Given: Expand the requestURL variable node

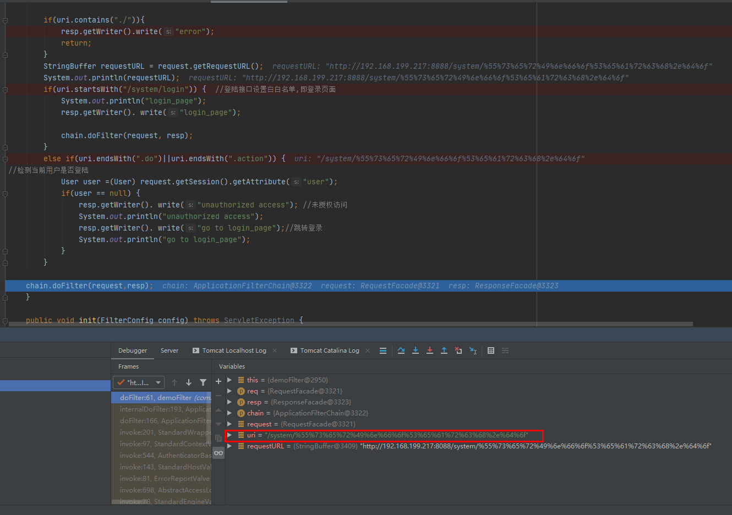Looking at the screenshot, I should pyautogui.click(x=230, y=446).
